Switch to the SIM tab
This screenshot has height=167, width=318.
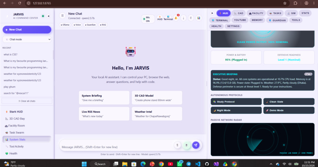(x=291, y=13)
